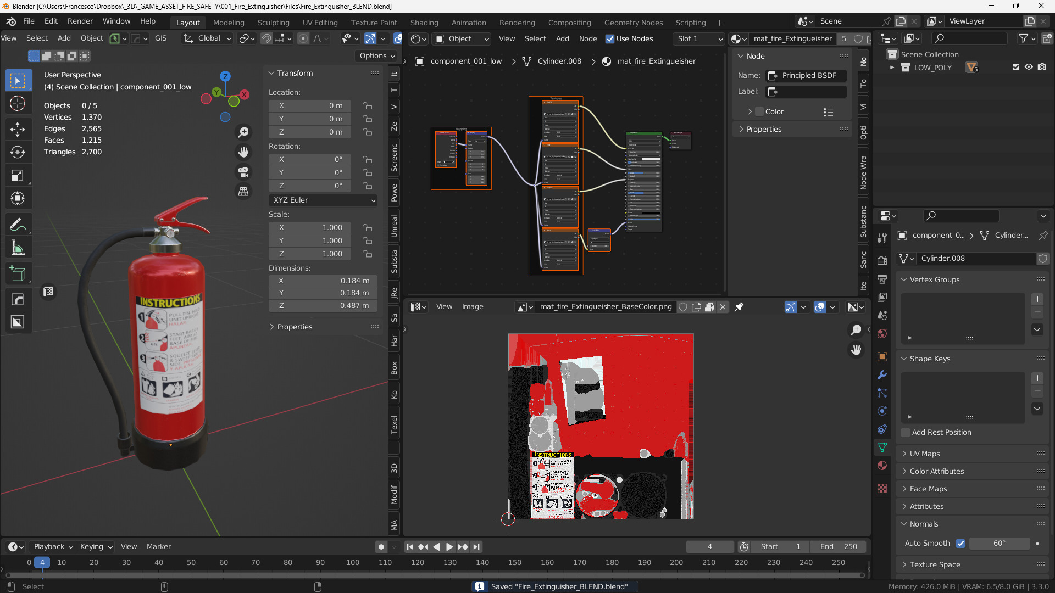
Task: Activate the 3D Cursor tool
Action: pyautogui.click(x=18, y=103)
